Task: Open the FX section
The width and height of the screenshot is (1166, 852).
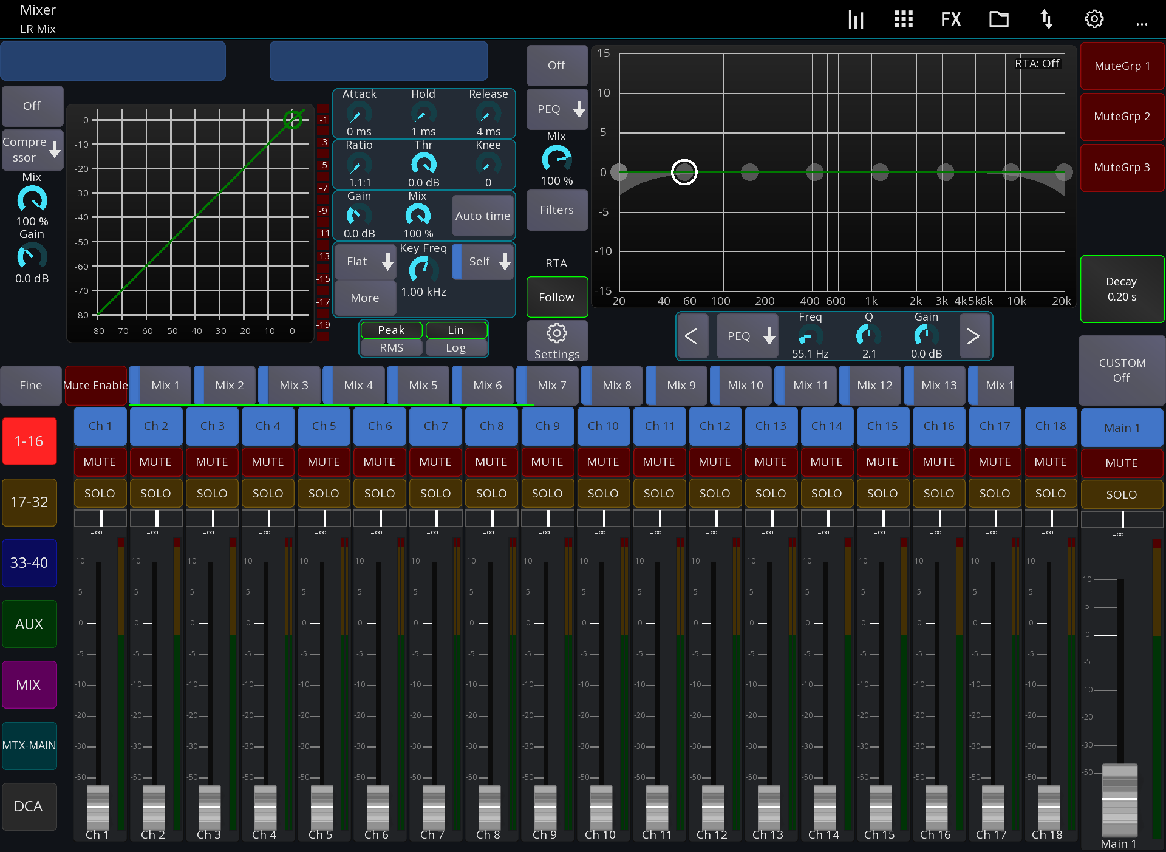Action: (950, 19)
